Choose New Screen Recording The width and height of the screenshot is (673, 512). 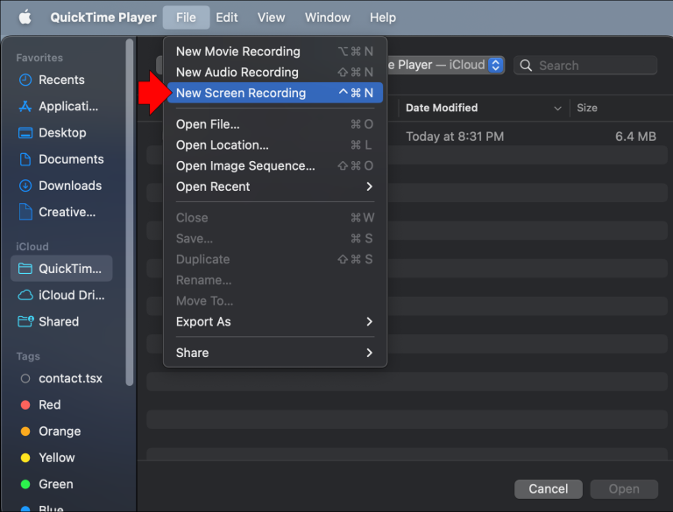pos(241,93)
